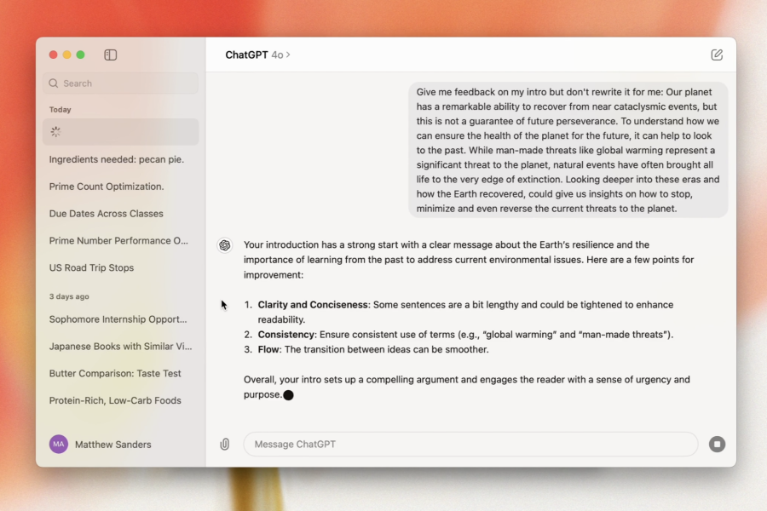Screen dimensions: 767x511
Task: Open 'Protein-Rich, Low-Carb Foods' conversation
Action: pos(115,400)
